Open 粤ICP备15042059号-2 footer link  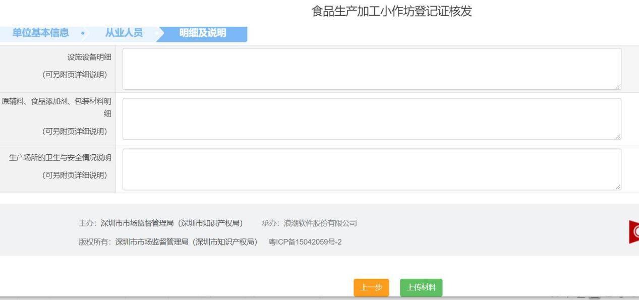305,242
